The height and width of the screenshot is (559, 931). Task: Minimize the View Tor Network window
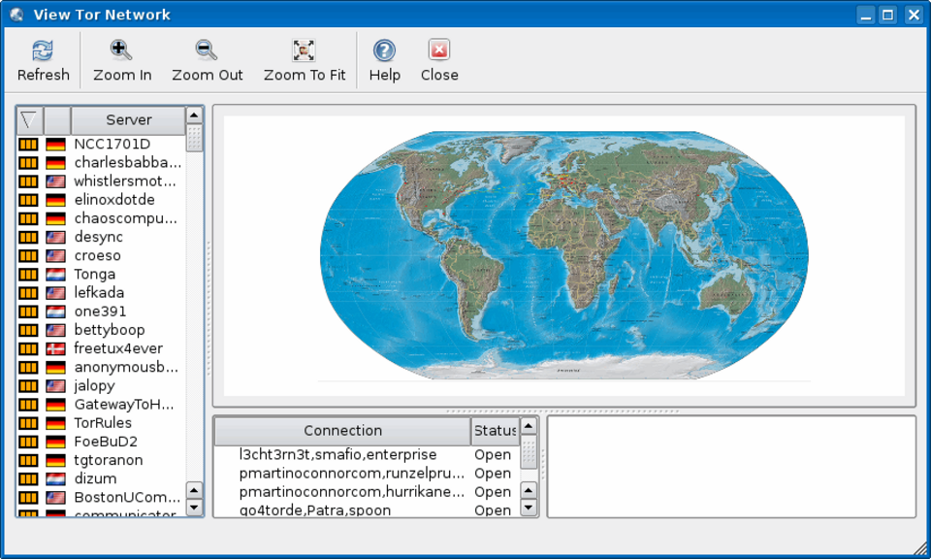point(866,15)
